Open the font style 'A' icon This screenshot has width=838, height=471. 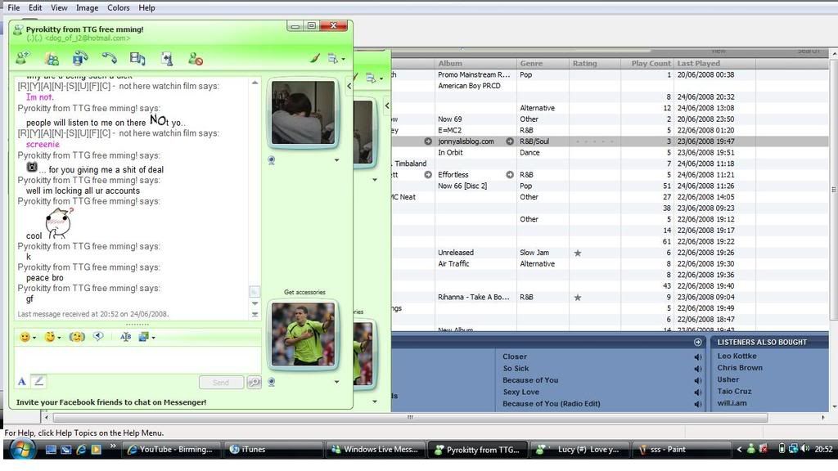tap(22, 381)
